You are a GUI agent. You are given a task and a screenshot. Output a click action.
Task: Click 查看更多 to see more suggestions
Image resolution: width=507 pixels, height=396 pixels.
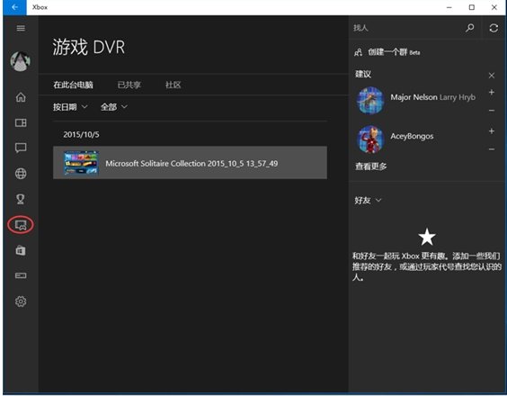[x=371, y=166]
